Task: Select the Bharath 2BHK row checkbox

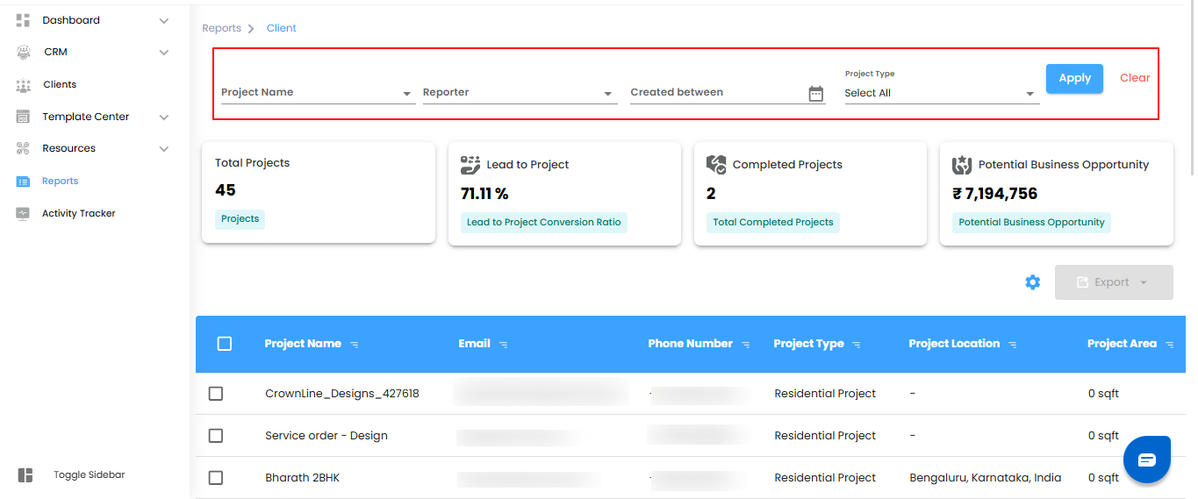Action: (216, 478)
